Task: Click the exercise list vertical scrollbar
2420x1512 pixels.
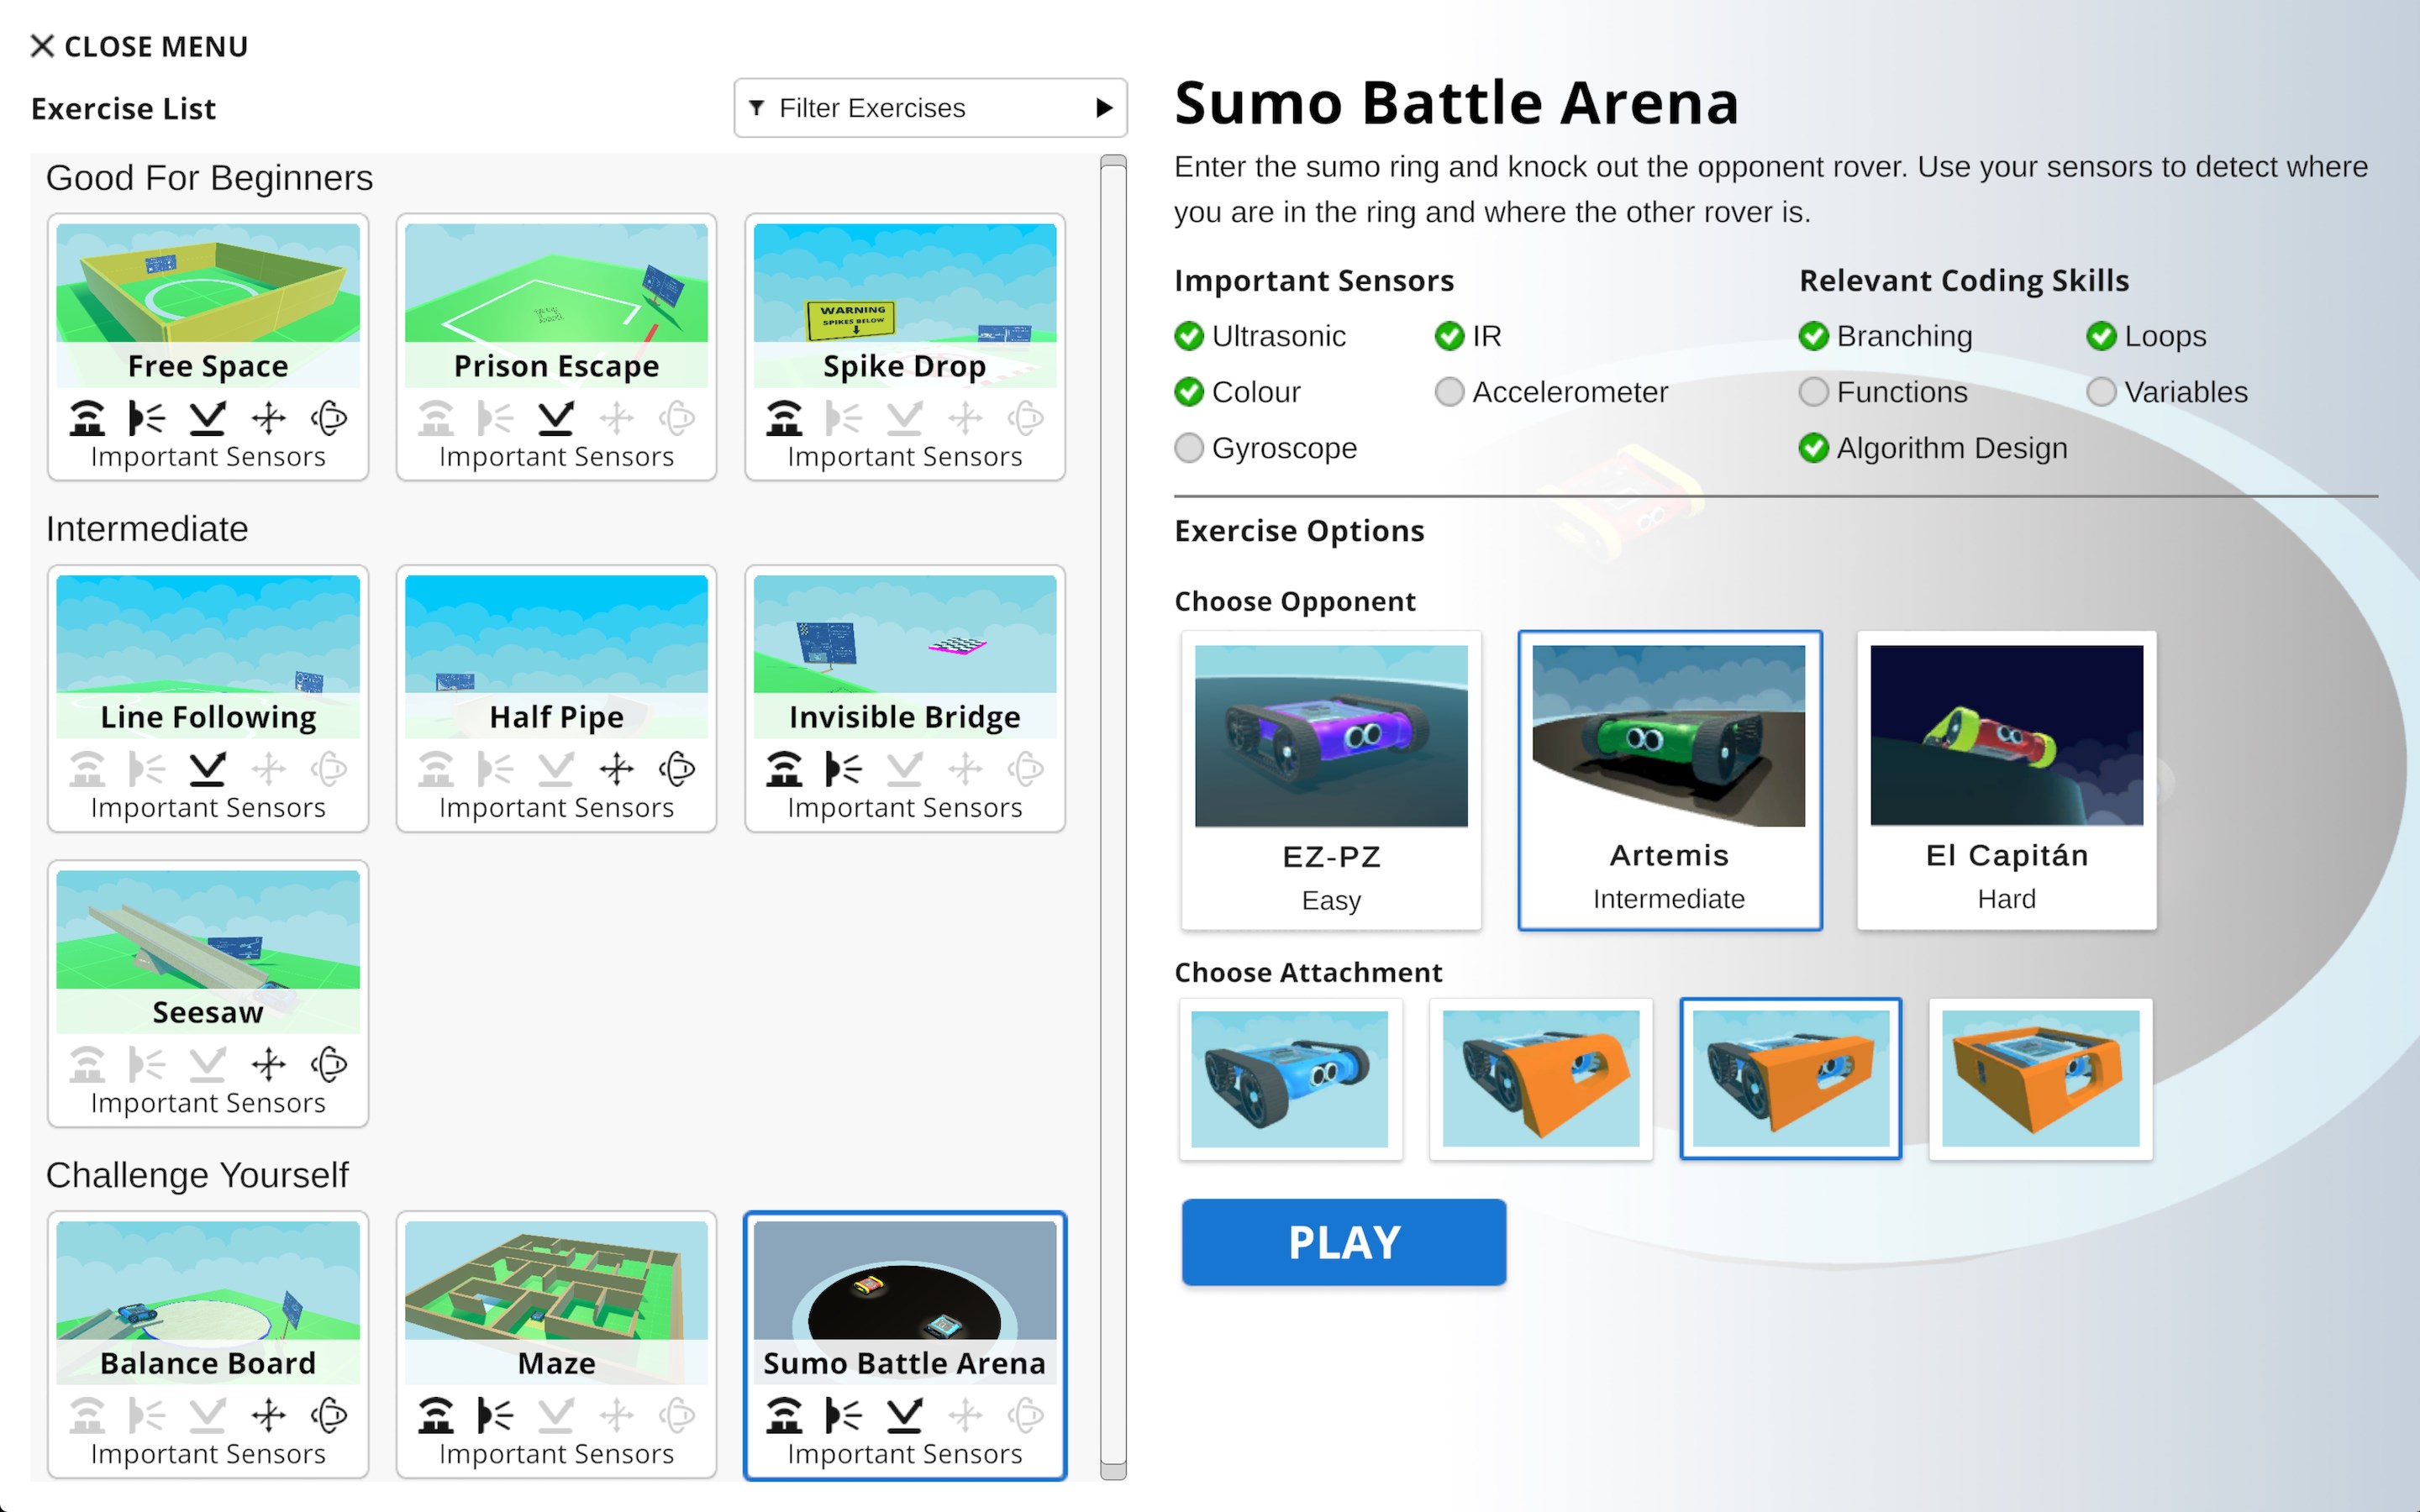Action: [1113, 816]
